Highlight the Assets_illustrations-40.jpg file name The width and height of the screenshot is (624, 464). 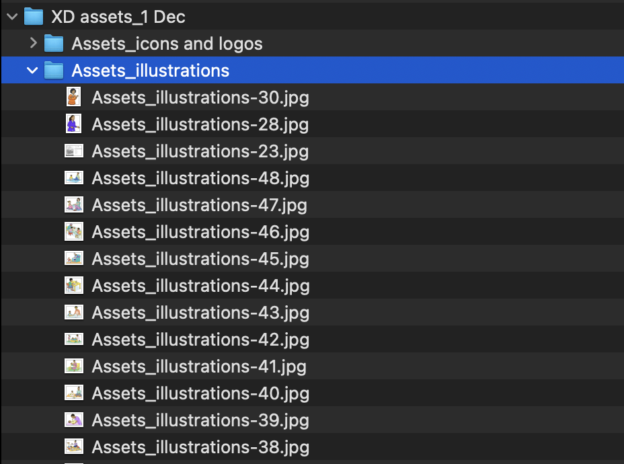(x=200, y=393)
